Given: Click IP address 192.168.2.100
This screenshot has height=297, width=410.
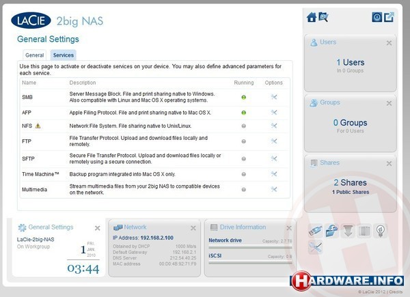Looking at the screenshot, I should pyautogui.click(x=157, y=238).
